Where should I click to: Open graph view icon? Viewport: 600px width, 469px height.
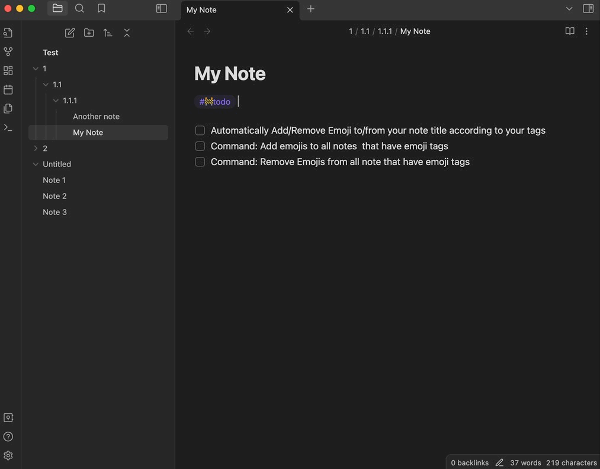point(8,52)
